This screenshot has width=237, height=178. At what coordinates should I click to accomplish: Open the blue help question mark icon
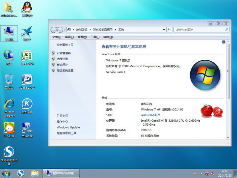tap(224, 42)
